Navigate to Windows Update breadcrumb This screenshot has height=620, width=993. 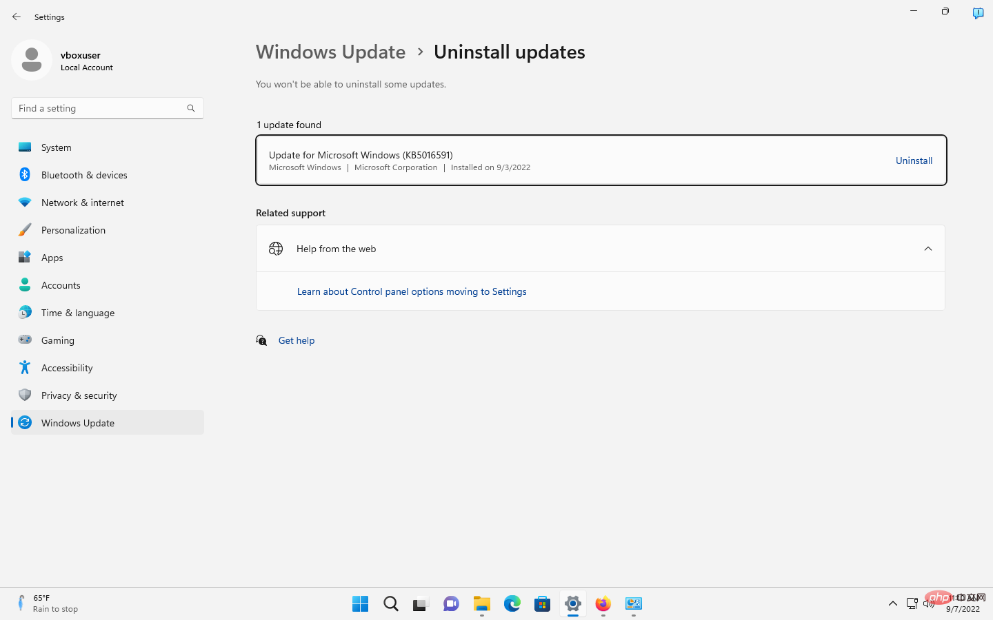(x=330, y=52)
